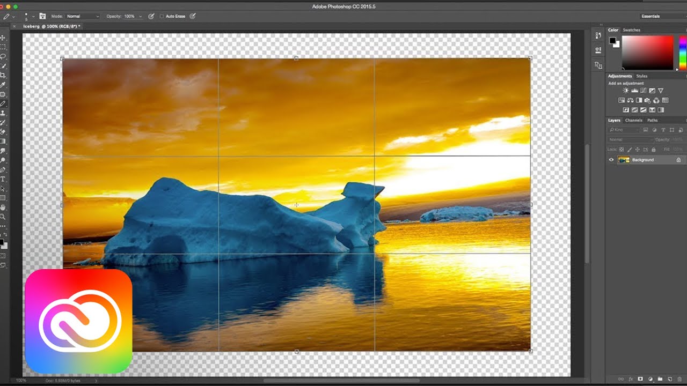This screenshot has height=386, width=687.
Task: Open the tool preset picker arrow
Action: [x=13, y=17]
